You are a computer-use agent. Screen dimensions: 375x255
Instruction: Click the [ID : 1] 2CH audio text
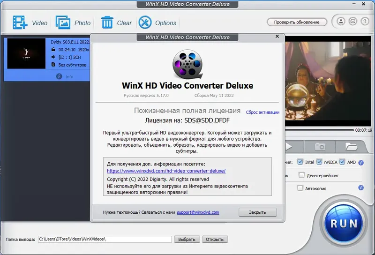pyautogui.click(x=70, y=57)
